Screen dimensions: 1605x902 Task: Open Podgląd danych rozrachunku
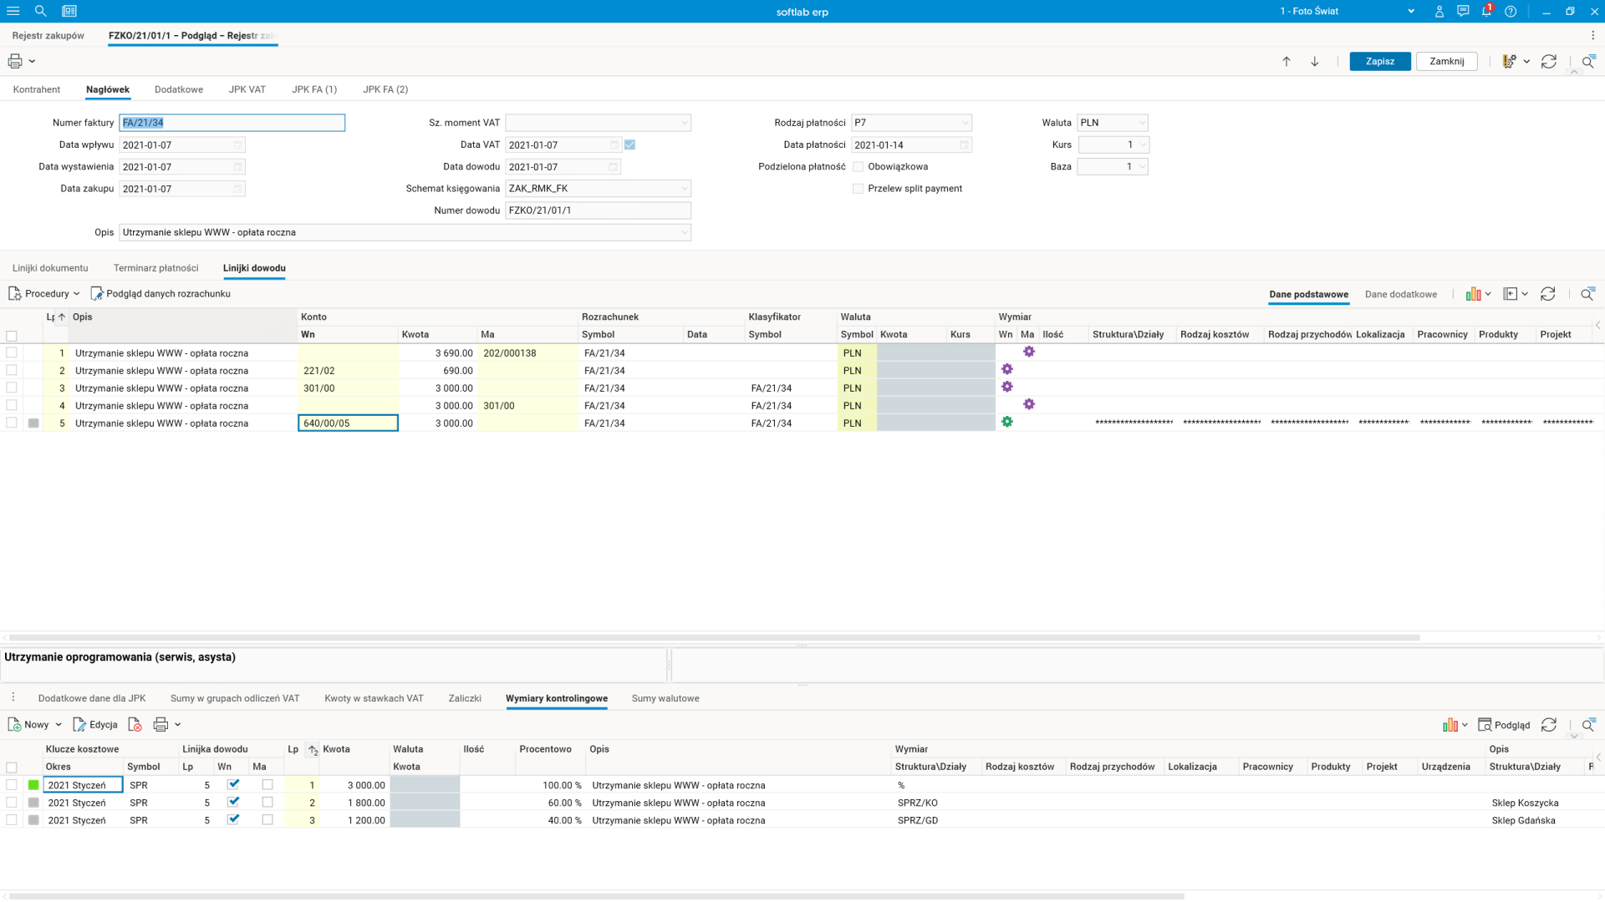[x=160, y=294]
